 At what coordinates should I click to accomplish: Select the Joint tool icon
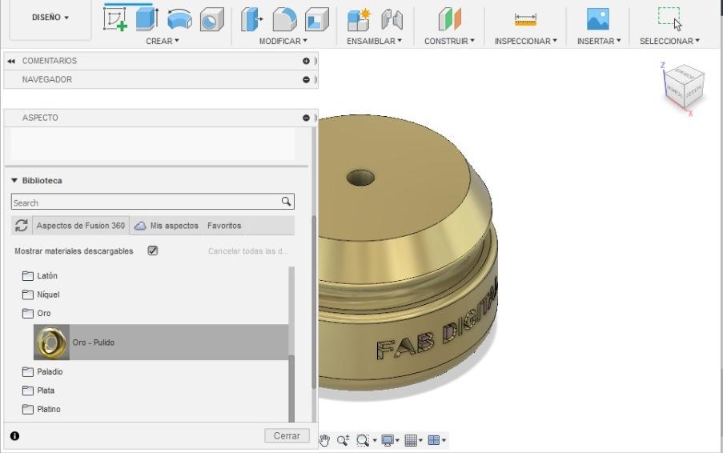(x=392, y=20)
